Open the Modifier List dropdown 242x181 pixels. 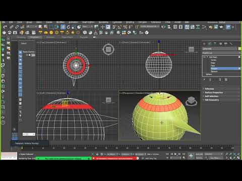pos(221,53)
